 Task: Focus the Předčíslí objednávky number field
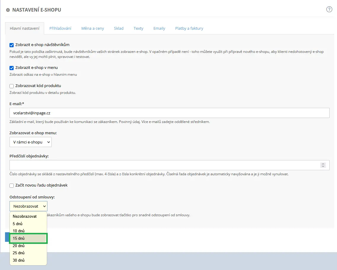tap(169, 165)
